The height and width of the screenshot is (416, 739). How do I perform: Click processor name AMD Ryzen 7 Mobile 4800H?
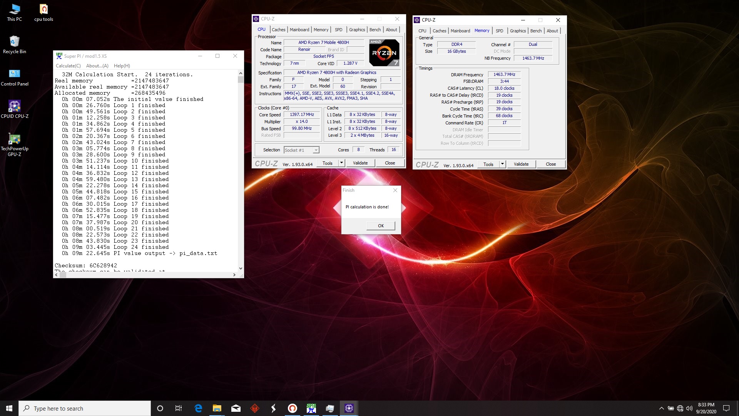[324, 42]
